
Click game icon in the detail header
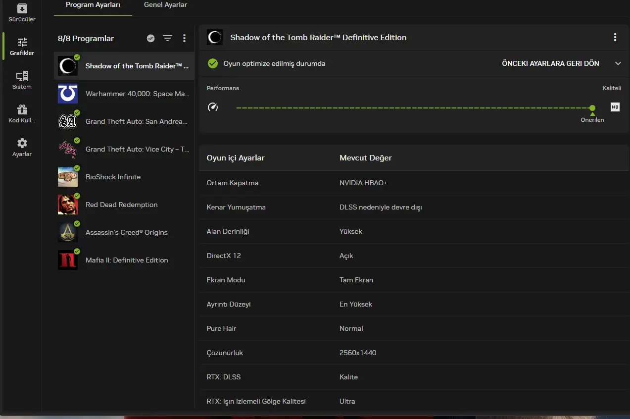(x=215, y=37)
